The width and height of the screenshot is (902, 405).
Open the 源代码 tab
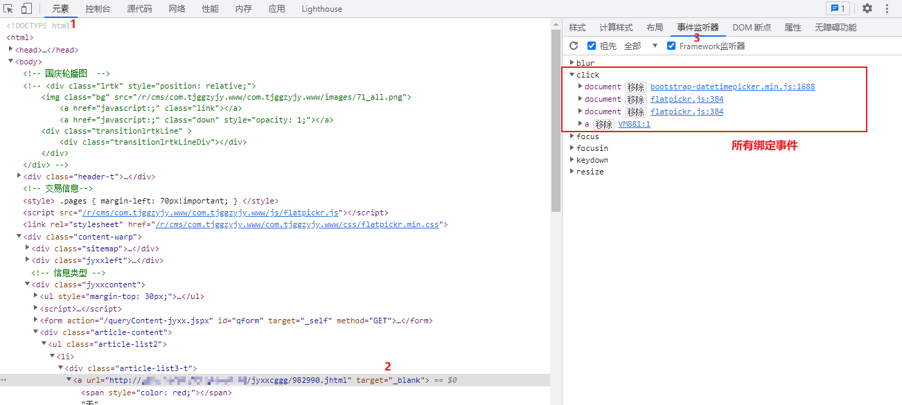(x=139, y=9)
